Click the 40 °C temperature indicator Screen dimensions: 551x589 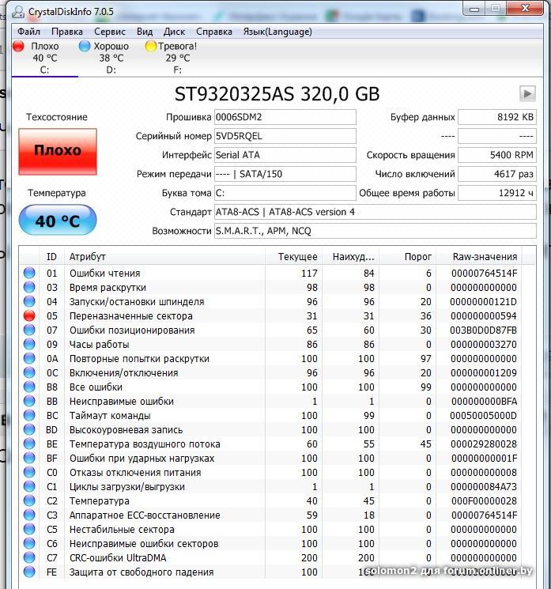(x=58, y=220)
